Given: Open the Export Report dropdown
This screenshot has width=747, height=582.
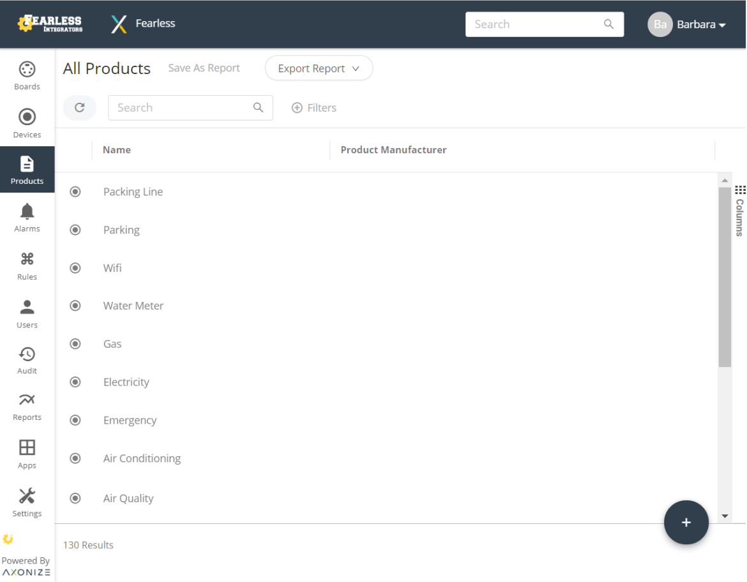Looking at the screenshot, I should 319,68.
